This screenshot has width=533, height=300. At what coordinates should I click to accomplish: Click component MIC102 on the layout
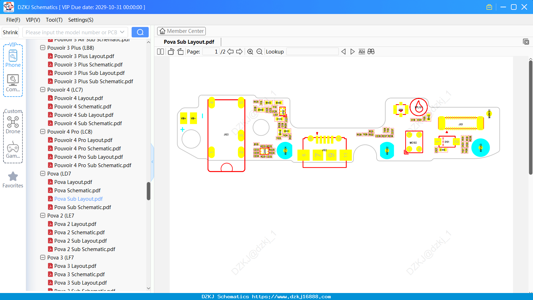coord(414,142)
